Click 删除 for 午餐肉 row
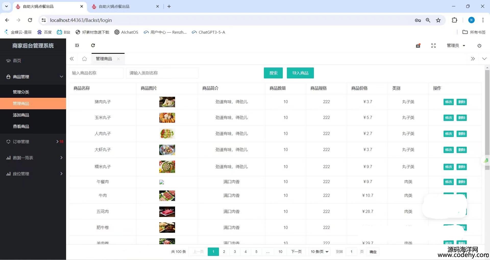Image resolution: width=490 pixels, height=260 pixels. (462, 182)
